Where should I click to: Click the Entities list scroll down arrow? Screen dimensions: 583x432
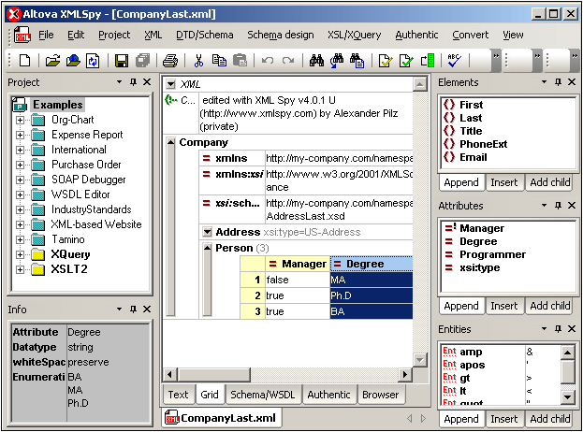[567, 397]
